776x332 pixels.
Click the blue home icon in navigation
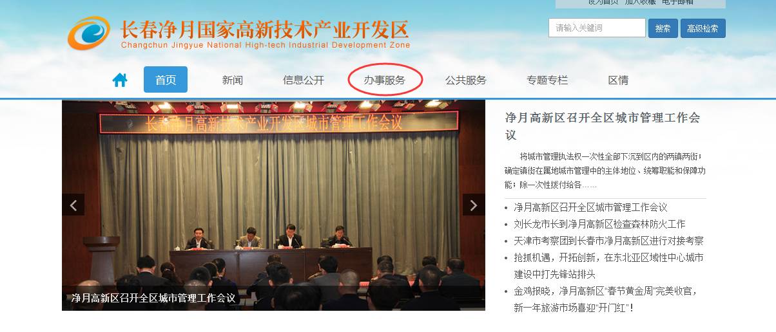coord(120,80)
